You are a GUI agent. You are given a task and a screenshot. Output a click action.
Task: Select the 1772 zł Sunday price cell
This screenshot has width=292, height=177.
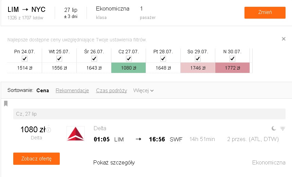232,68
